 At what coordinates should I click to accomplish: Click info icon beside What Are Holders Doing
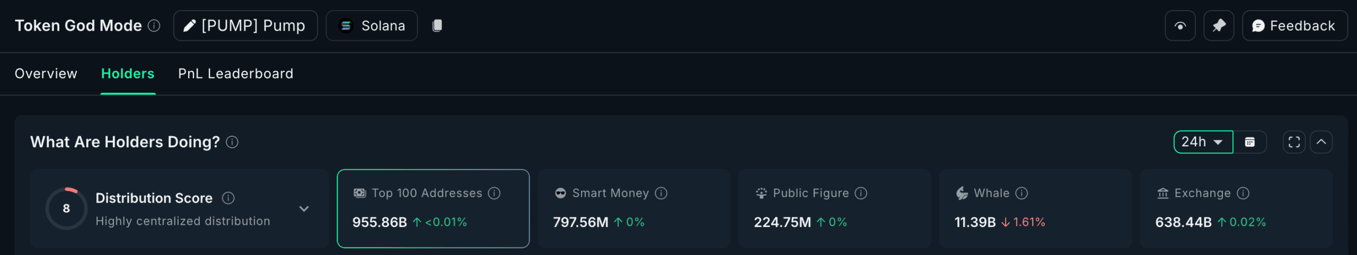click(232, 142)
